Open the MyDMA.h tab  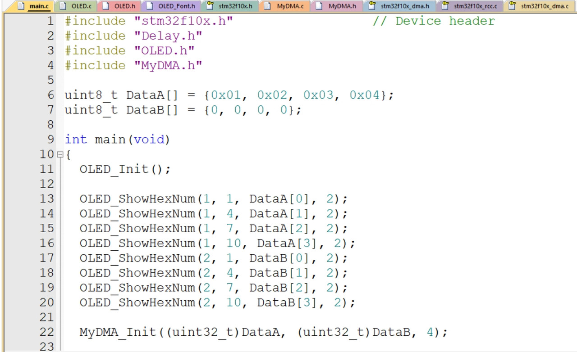(336, 6)
